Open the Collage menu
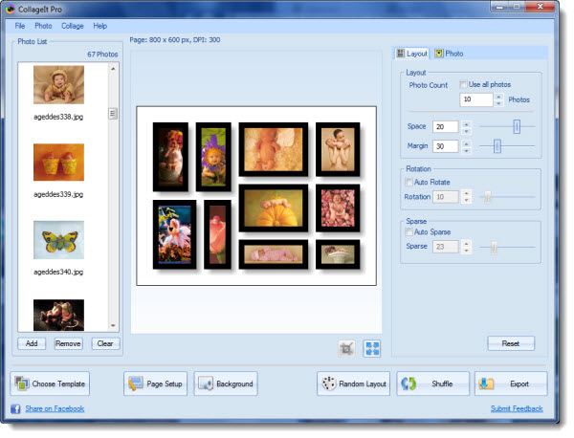574x438 pixels. 73,26
